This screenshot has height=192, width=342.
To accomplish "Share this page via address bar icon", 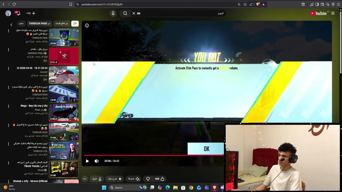I will (251, 4).
